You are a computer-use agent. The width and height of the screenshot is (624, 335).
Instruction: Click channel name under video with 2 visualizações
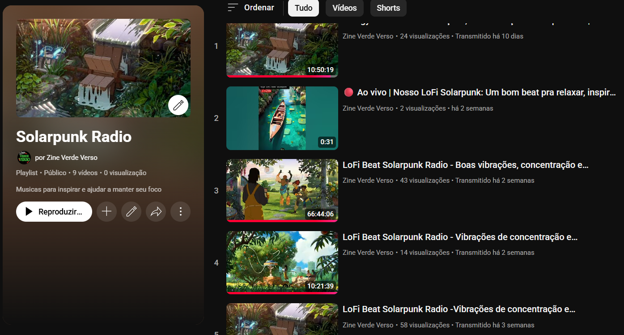[x=368, y=108]
